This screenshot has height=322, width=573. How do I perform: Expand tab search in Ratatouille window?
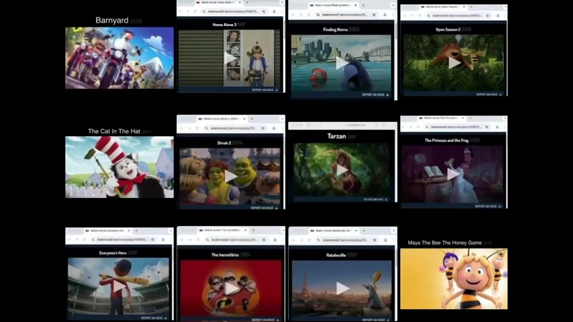(393, 231)
